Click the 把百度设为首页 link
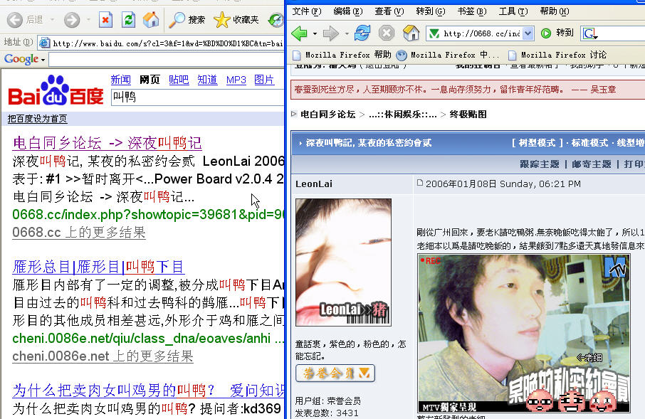 pyautogui.click(x=37, y=118)
